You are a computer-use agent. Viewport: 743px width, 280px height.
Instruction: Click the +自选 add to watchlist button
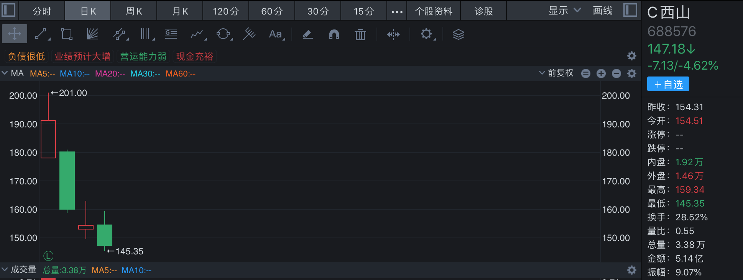(668, 84)
